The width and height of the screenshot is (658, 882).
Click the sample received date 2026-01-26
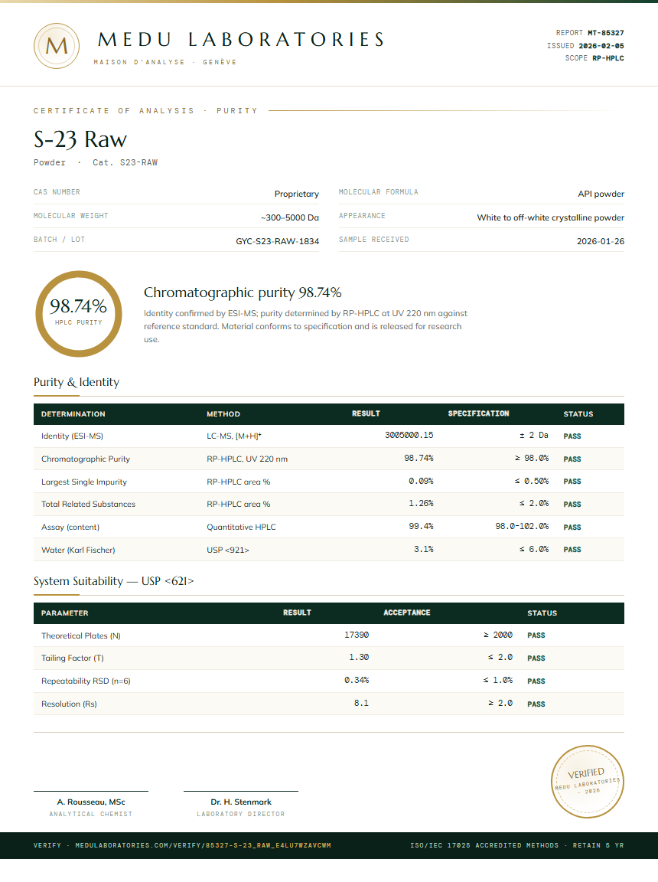point(600,240)
